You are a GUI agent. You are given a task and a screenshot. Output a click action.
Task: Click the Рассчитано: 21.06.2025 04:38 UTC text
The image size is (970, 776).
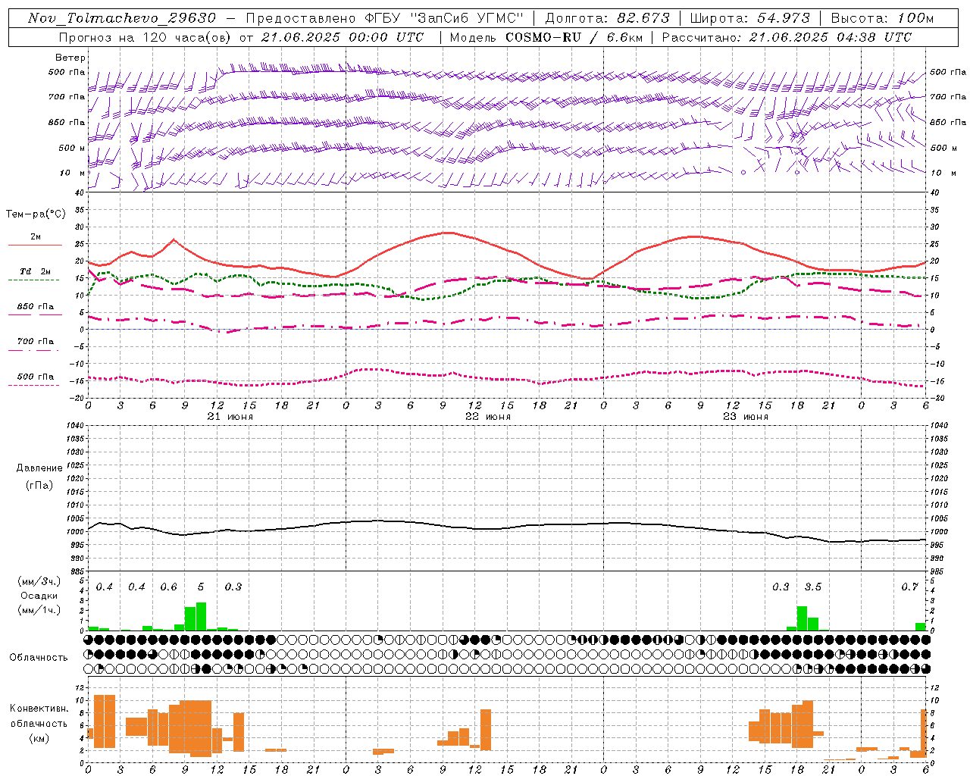tap(787, 37)
